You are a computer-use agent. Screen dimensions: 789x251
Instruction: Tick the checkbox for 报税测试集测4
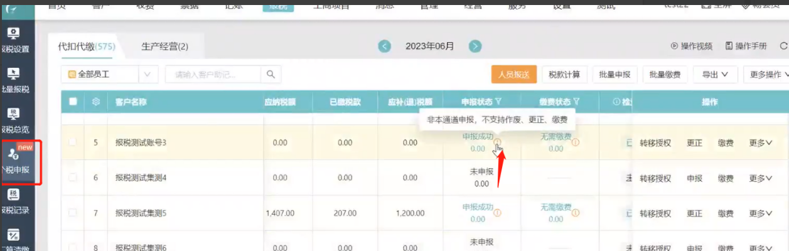(73, 178)
